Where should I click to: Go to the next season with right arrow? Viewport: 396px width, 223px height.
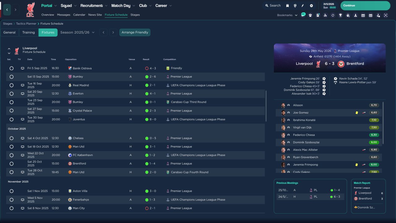113,33
